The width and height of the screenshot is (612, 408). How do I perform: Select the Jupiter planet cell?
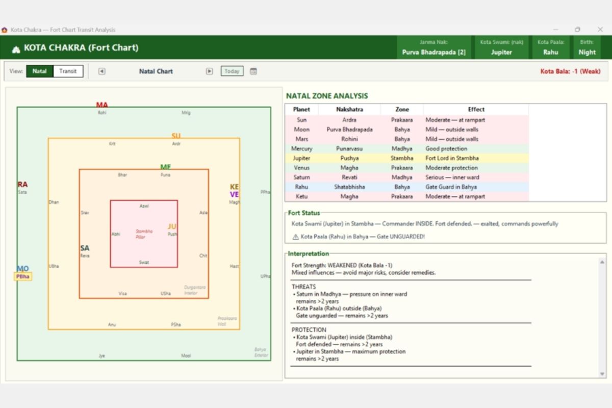tap(301, 158)
